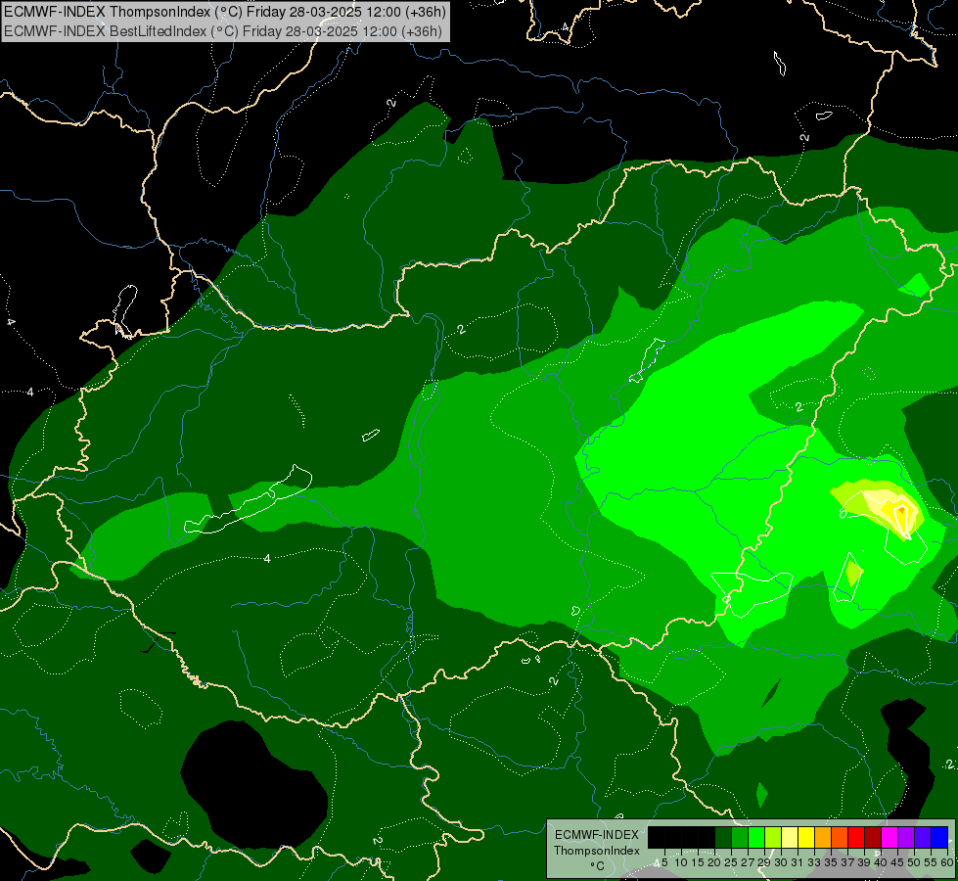This screenshot has height=881, width=958.
Task: Click the orange-red 35-37 legend swatch
Action: [840, 837]
